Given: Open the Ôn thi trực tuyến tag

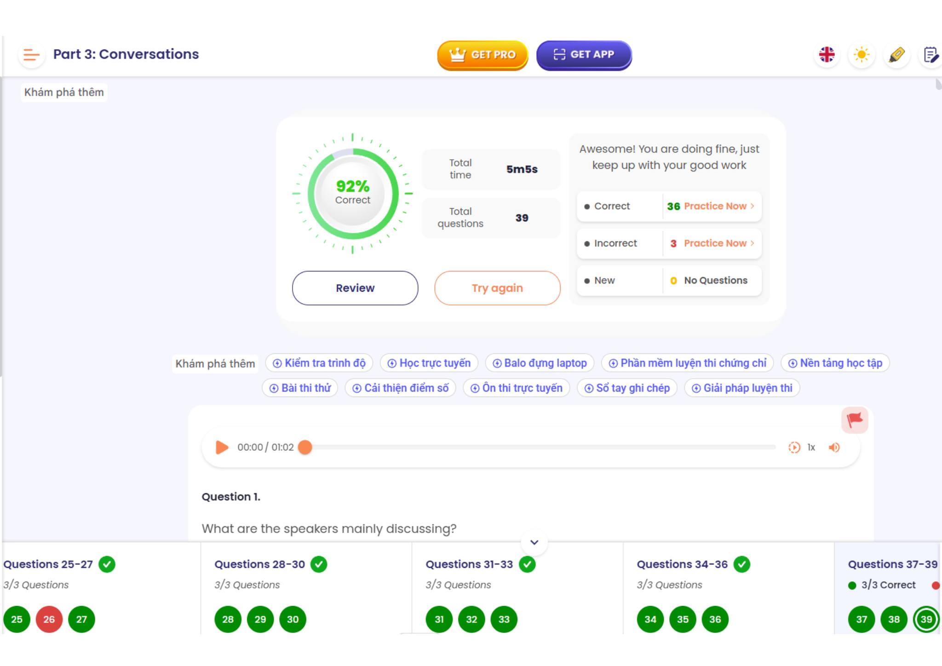Looking at the screenshot, I should tap(516, 388).
